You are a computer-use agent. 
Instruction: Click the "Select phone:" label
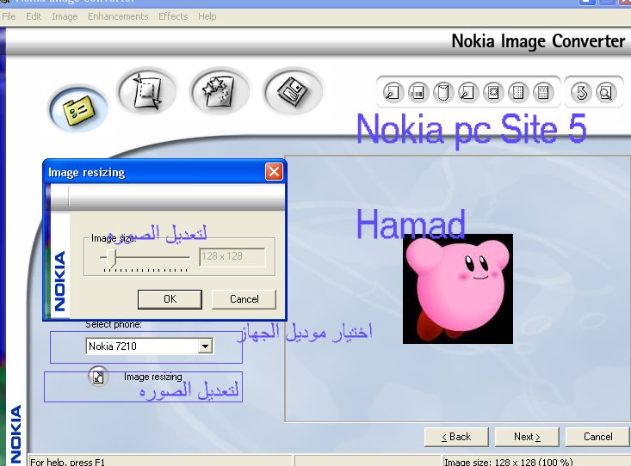[x=114, y=324]
